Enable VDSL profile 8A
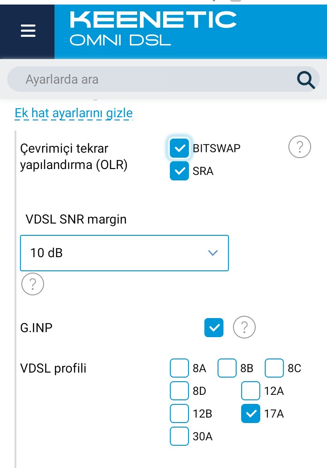The height and width of the screenshot is (468, 327). [x=179, y=368]
